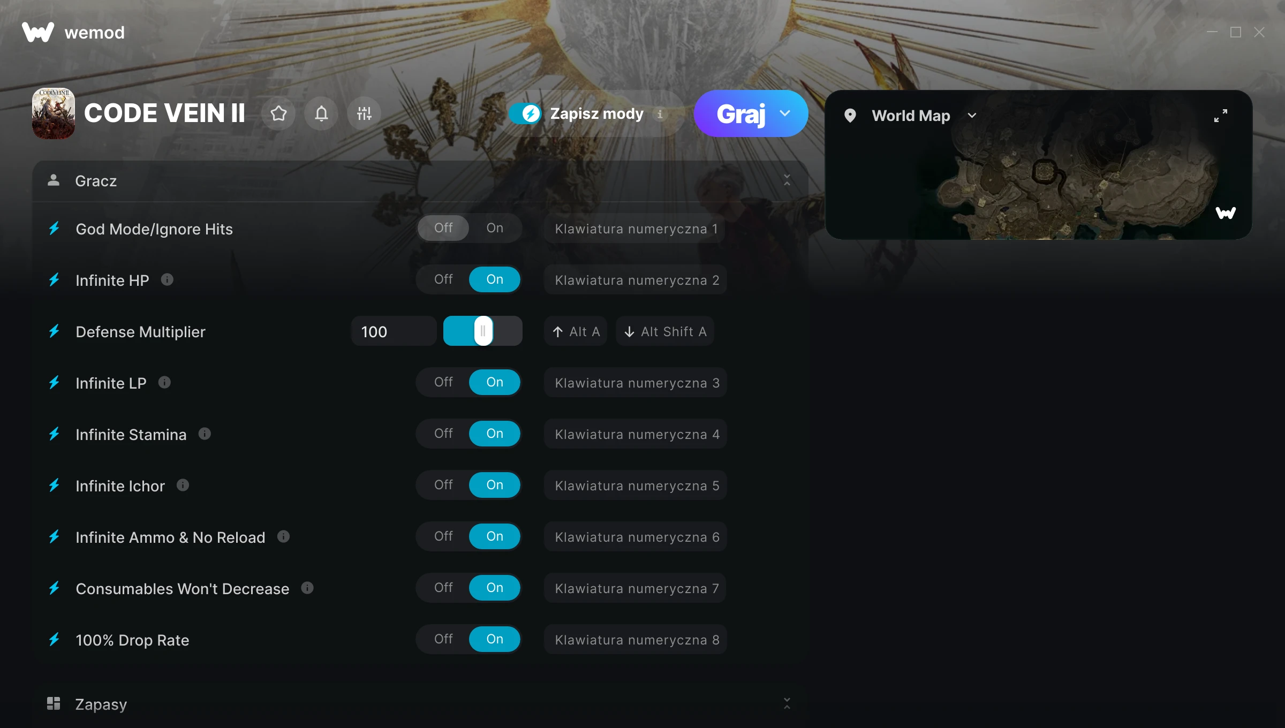Click the Defense Multiplier slider handle
The height and width of the screenshot is (728, 1285).
[x=483, y=331]
